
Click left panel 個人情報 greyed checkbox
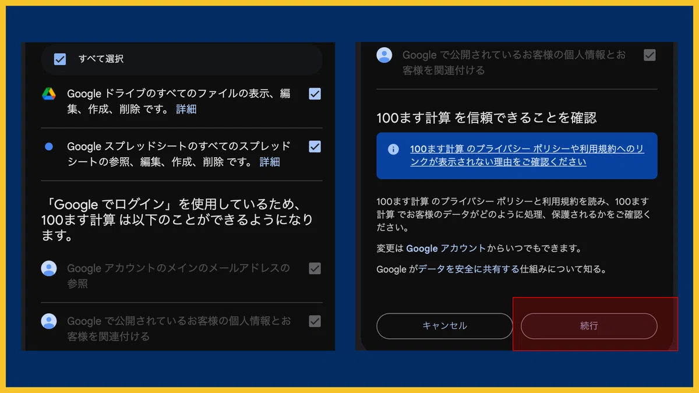(315, 321)
